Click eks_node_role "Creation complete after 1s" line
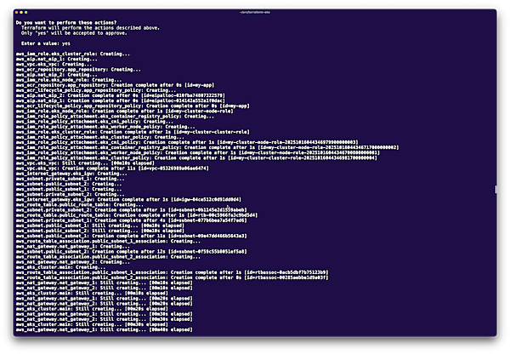The height and width of the screenshot is (354, 510). coord(125,111)
